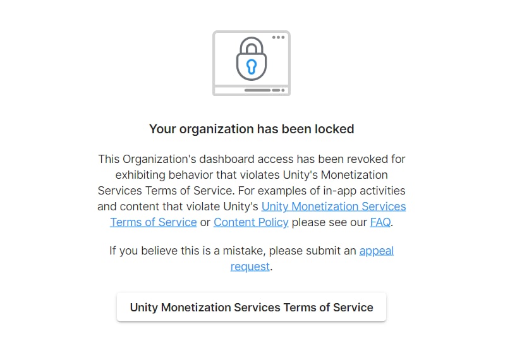Screen dimensions: 510x360
Task: Click the three dots in the locked-window illustration
Action: click(x=278, y=37)
